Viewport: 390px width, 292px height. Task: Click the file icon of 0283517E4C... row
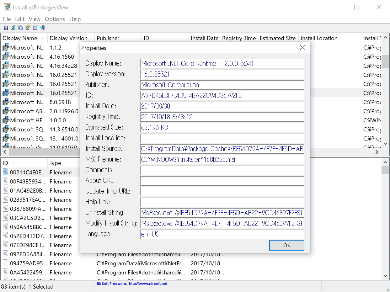tap(6, 199)
